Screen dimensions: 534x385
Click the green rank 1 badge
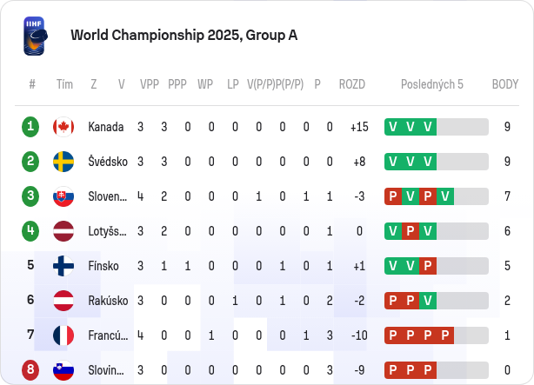(x=30, y=127)
